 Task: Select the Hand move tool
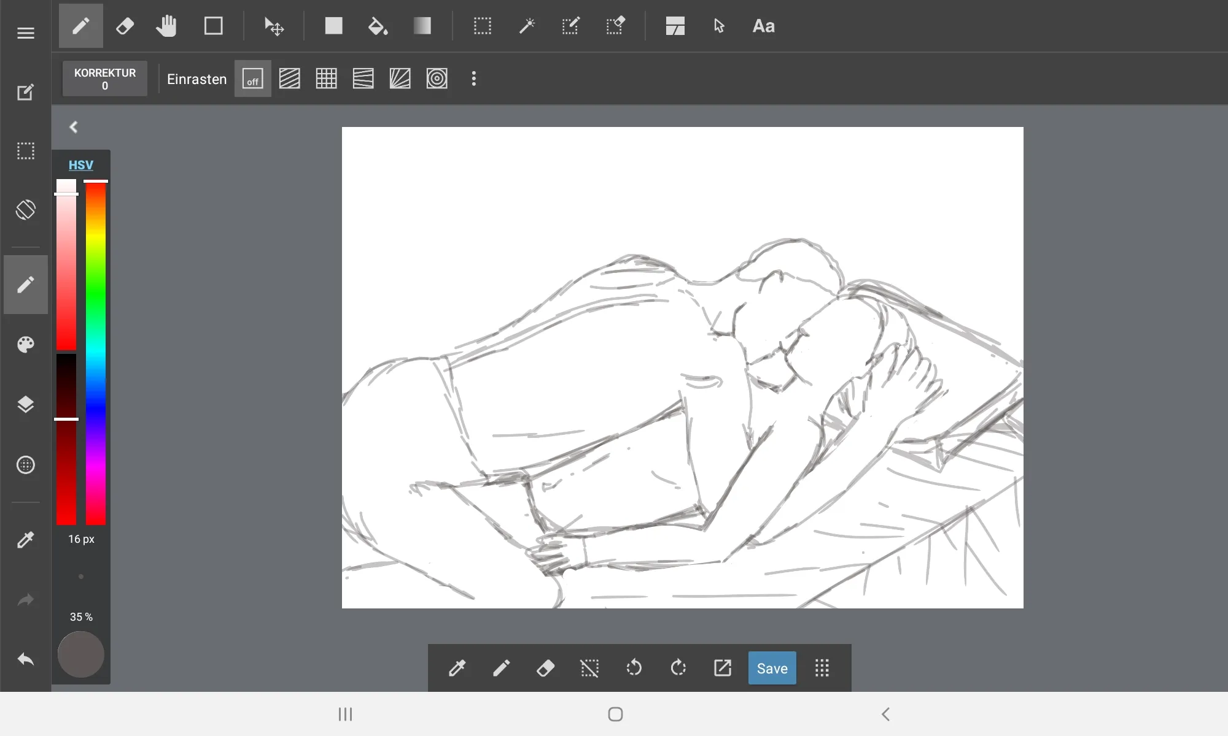click(x=166, y=26)
